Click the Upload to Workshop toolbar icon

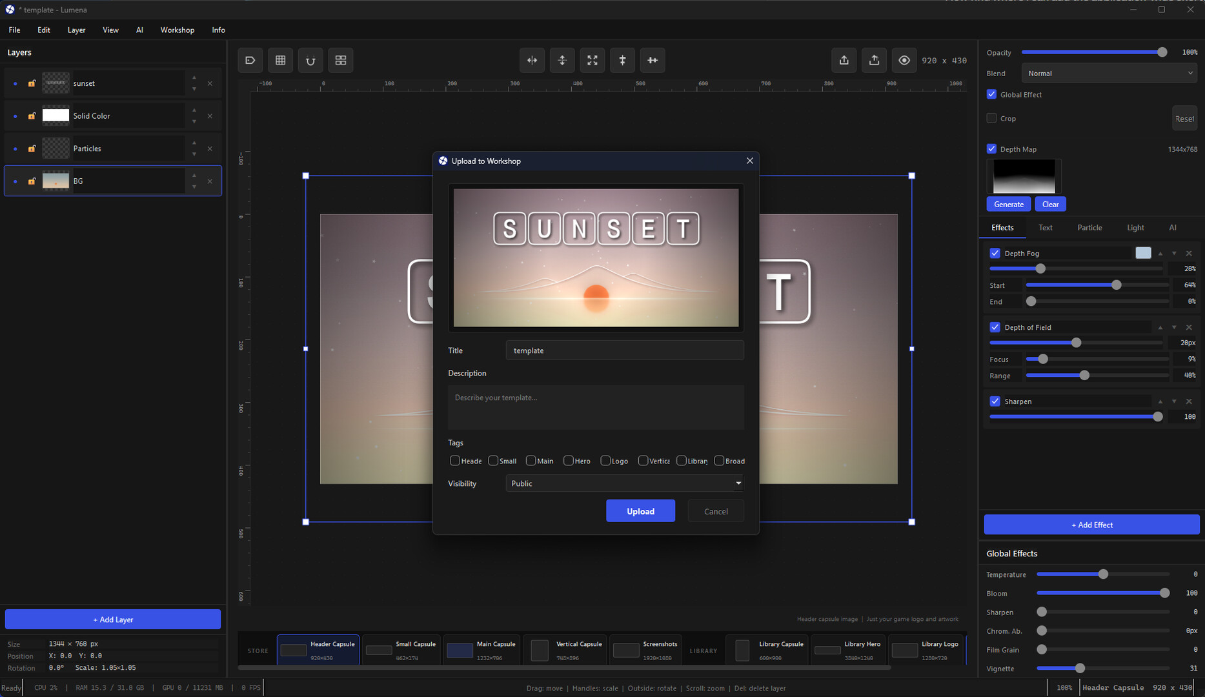click(874, 60)
